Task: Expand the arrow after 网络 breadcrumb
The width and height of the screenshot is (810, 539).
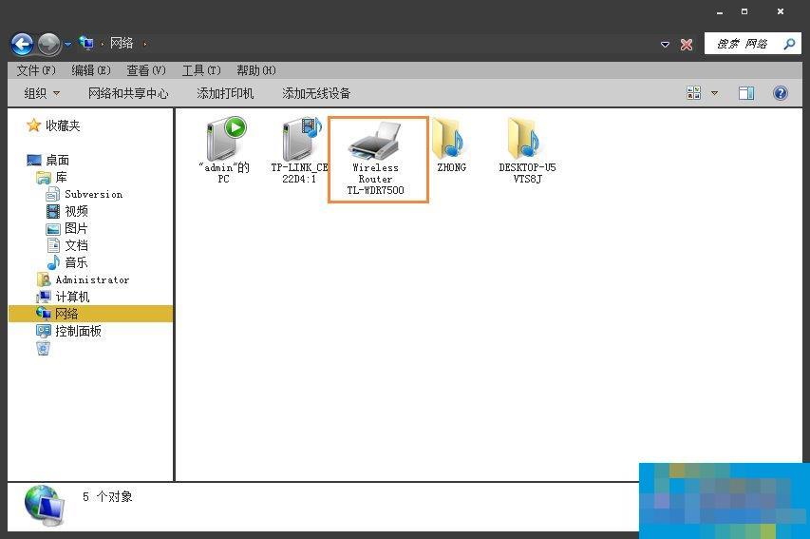Action: [x=145, y=44]
